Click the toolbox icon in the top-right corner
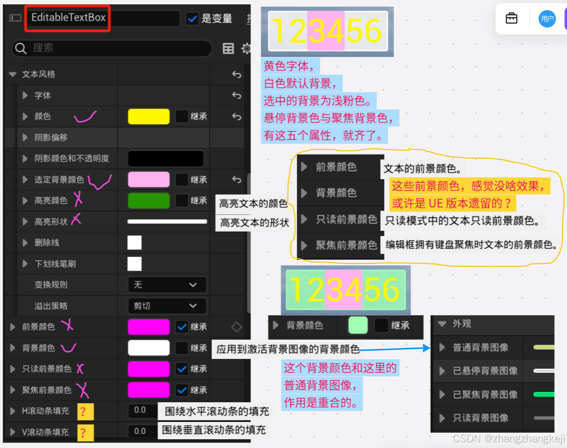The width and height of the screenshot is (567, 448). click(511, 18)
